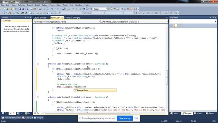Open the document tabs overflow arrow
Image resolution: width=218 pixels, height=123 pixels.
[167, 18]
